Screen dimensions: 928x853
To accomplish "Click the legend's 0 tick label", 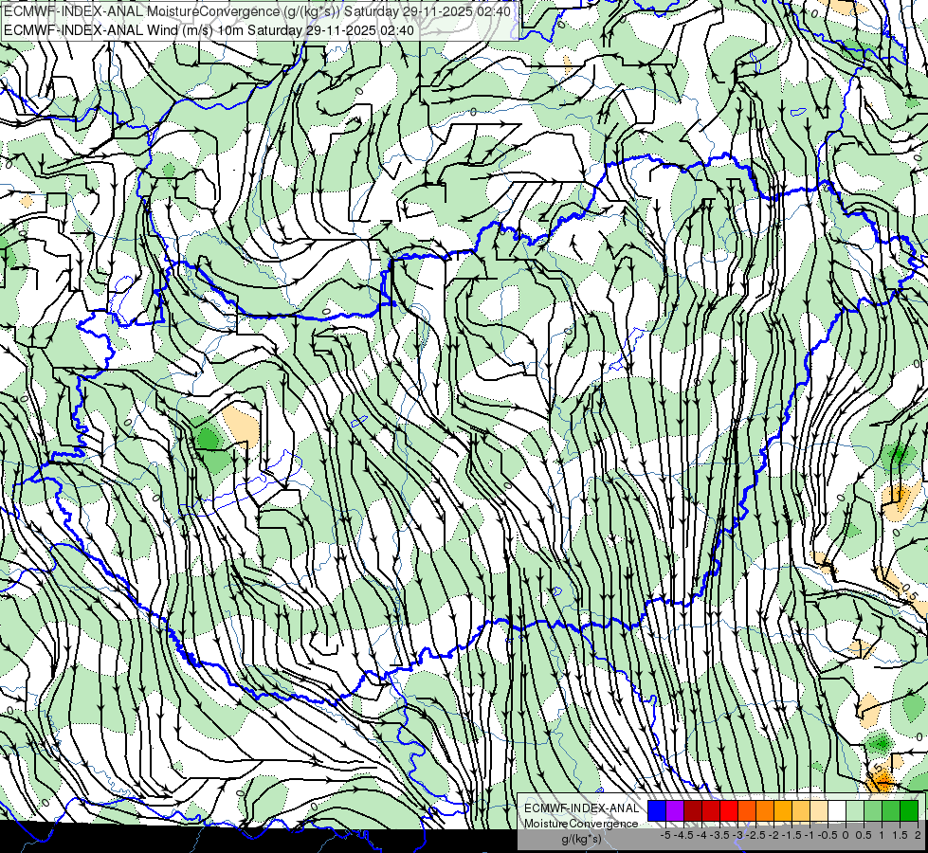I will [x=846, y=835].
